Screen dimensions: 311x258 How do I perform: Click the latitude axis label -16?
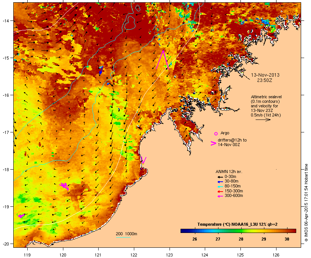click(x=6, y=95)
